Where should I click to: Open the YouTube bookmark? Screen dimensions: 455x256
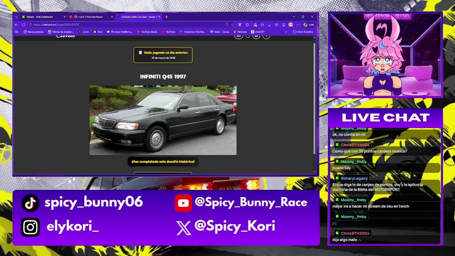tap(168, 32)
